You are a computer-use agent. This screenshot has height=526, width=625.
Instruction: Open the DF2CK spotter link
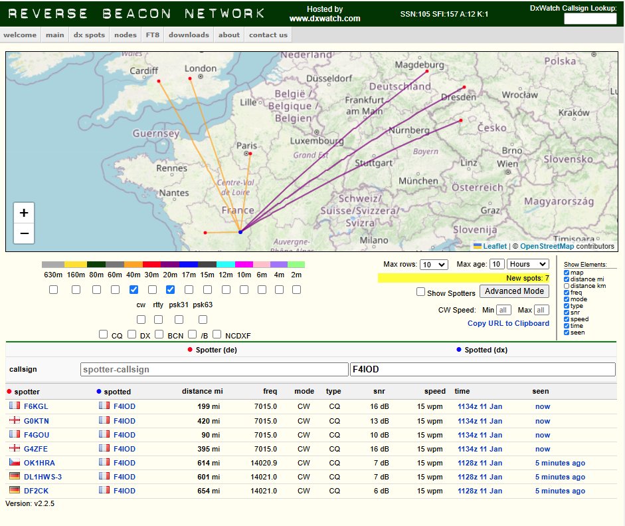[x=37, y=491]
